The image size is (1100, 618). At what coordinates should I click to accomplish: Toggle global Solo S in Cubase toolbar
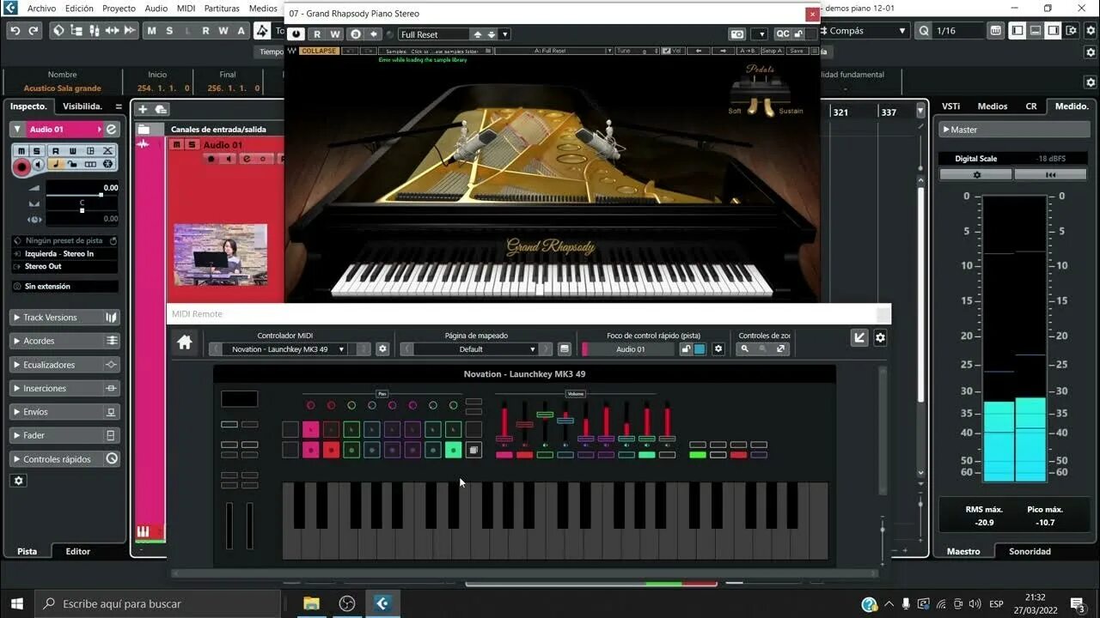tap(169, 30)
